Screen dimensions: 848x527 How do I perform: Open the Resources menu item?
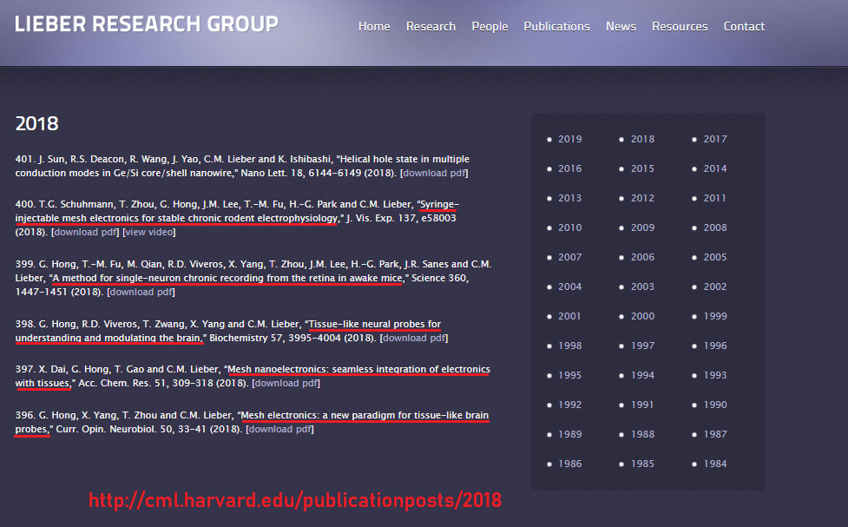tap(680, 26)
